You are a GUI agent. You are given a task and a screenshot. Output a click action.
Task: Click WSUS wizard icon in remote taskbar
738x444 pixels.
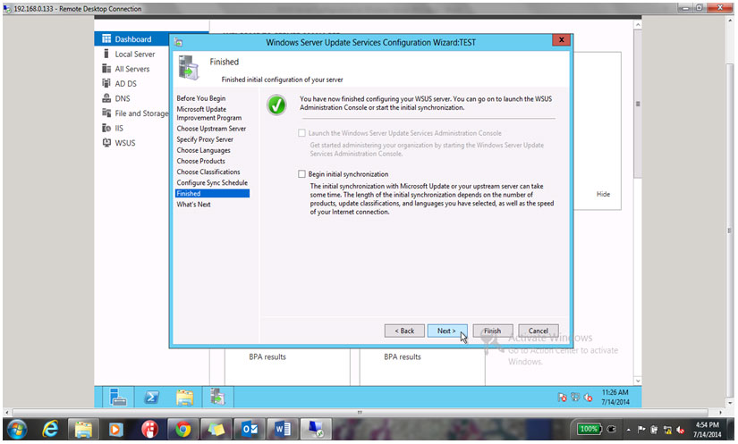(x=218, y=398)
